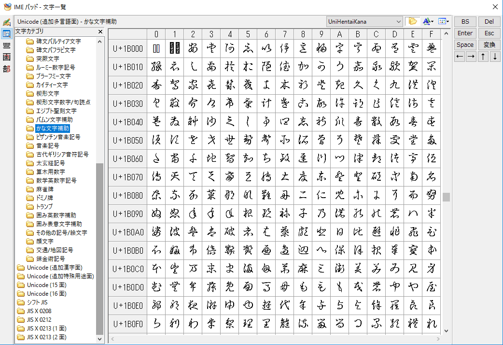
Task: Pick the character at row U+1B000 column 0
Action: [156, 48]
